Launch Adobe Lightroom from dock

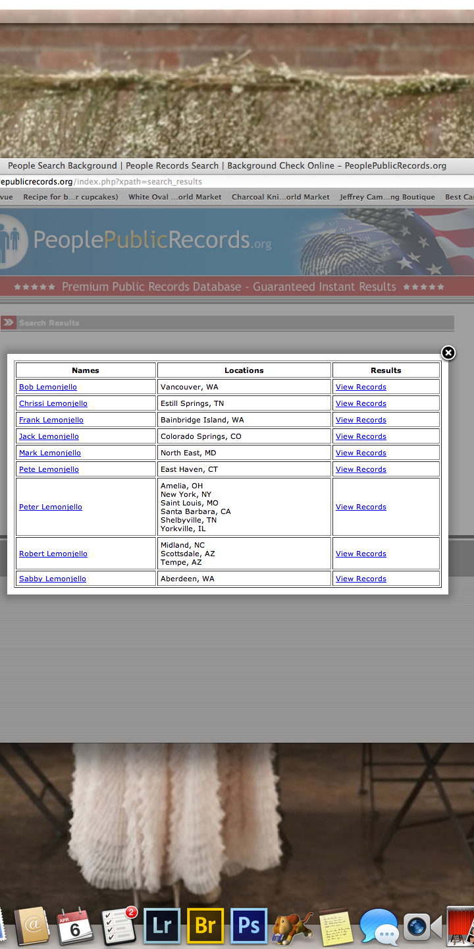pos(162,926)
